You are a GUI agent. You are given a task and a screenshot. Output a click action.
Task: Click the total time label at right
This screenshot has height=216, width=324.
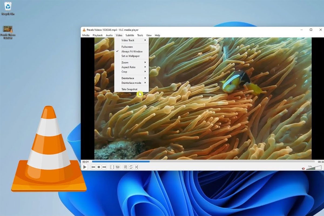(x=320, y=162)
